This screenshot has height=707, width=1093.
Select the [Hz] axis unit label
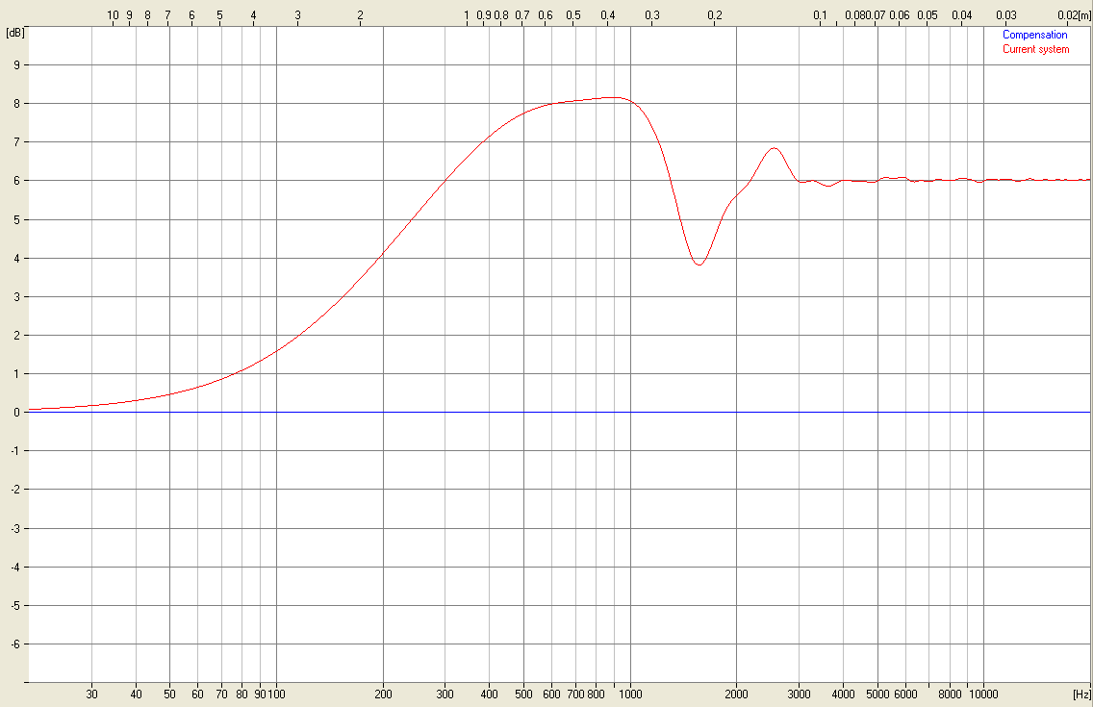click(1081, 694)
